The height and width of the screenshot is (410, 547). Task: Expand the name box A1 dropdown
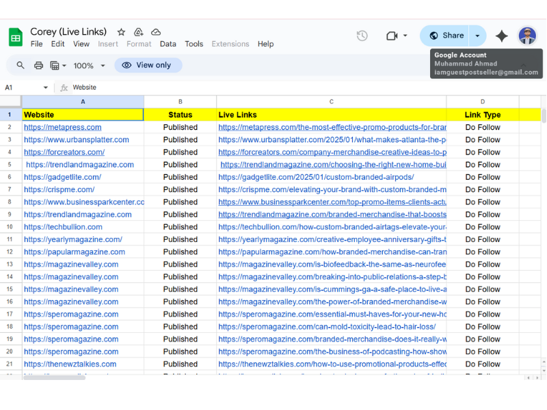(x=46, y=87)
